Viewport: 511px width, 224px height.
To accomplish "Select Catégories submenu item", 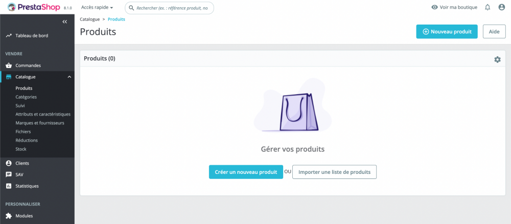I will click(26, 97).
